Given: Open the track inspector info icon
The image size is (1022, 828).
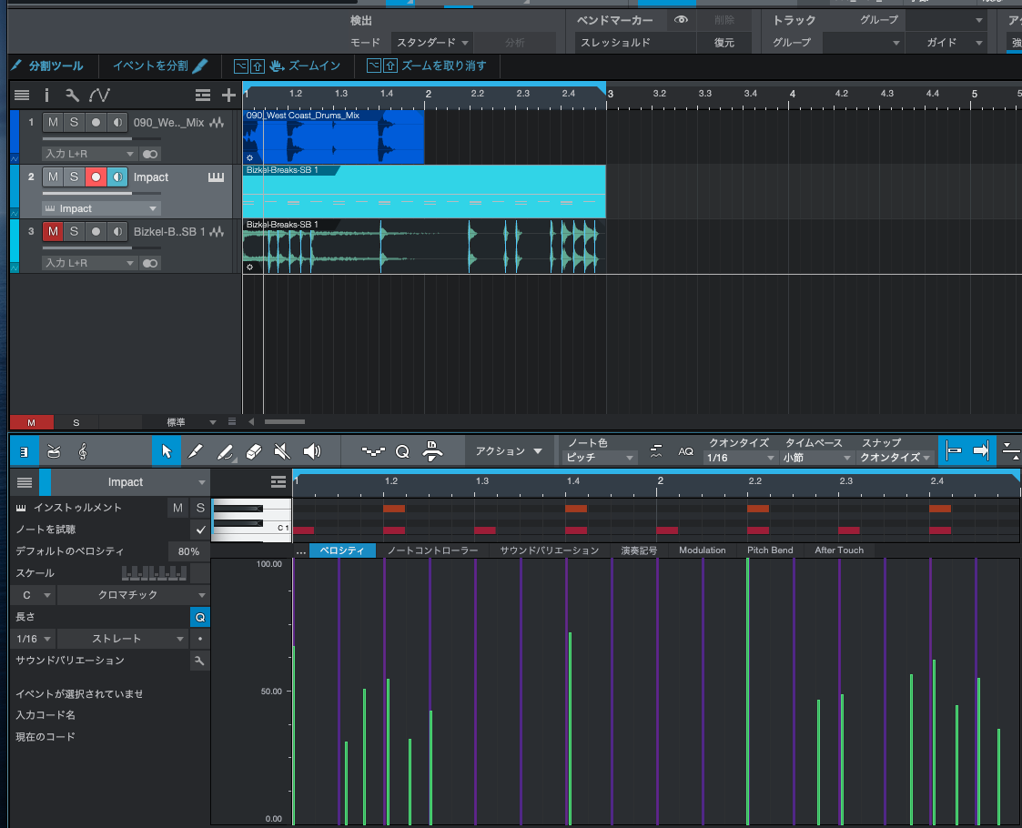Looking at the screenshot, I should (46, 95).
